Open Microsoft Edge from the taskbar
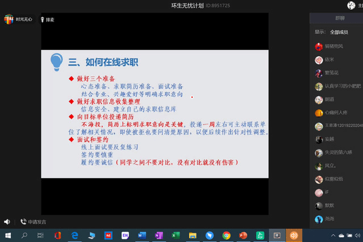This screenshot has width=363, height=242. tap(74, 235)
